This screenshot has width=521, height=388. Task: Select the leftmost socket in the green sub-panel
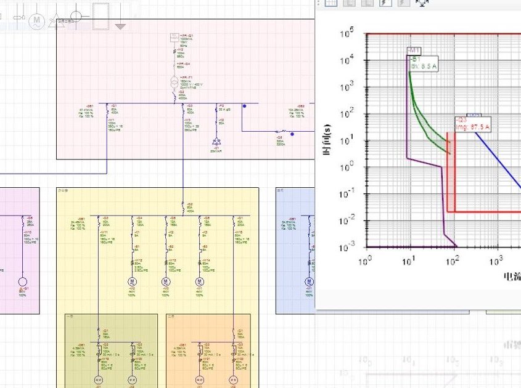coord(99,379)
